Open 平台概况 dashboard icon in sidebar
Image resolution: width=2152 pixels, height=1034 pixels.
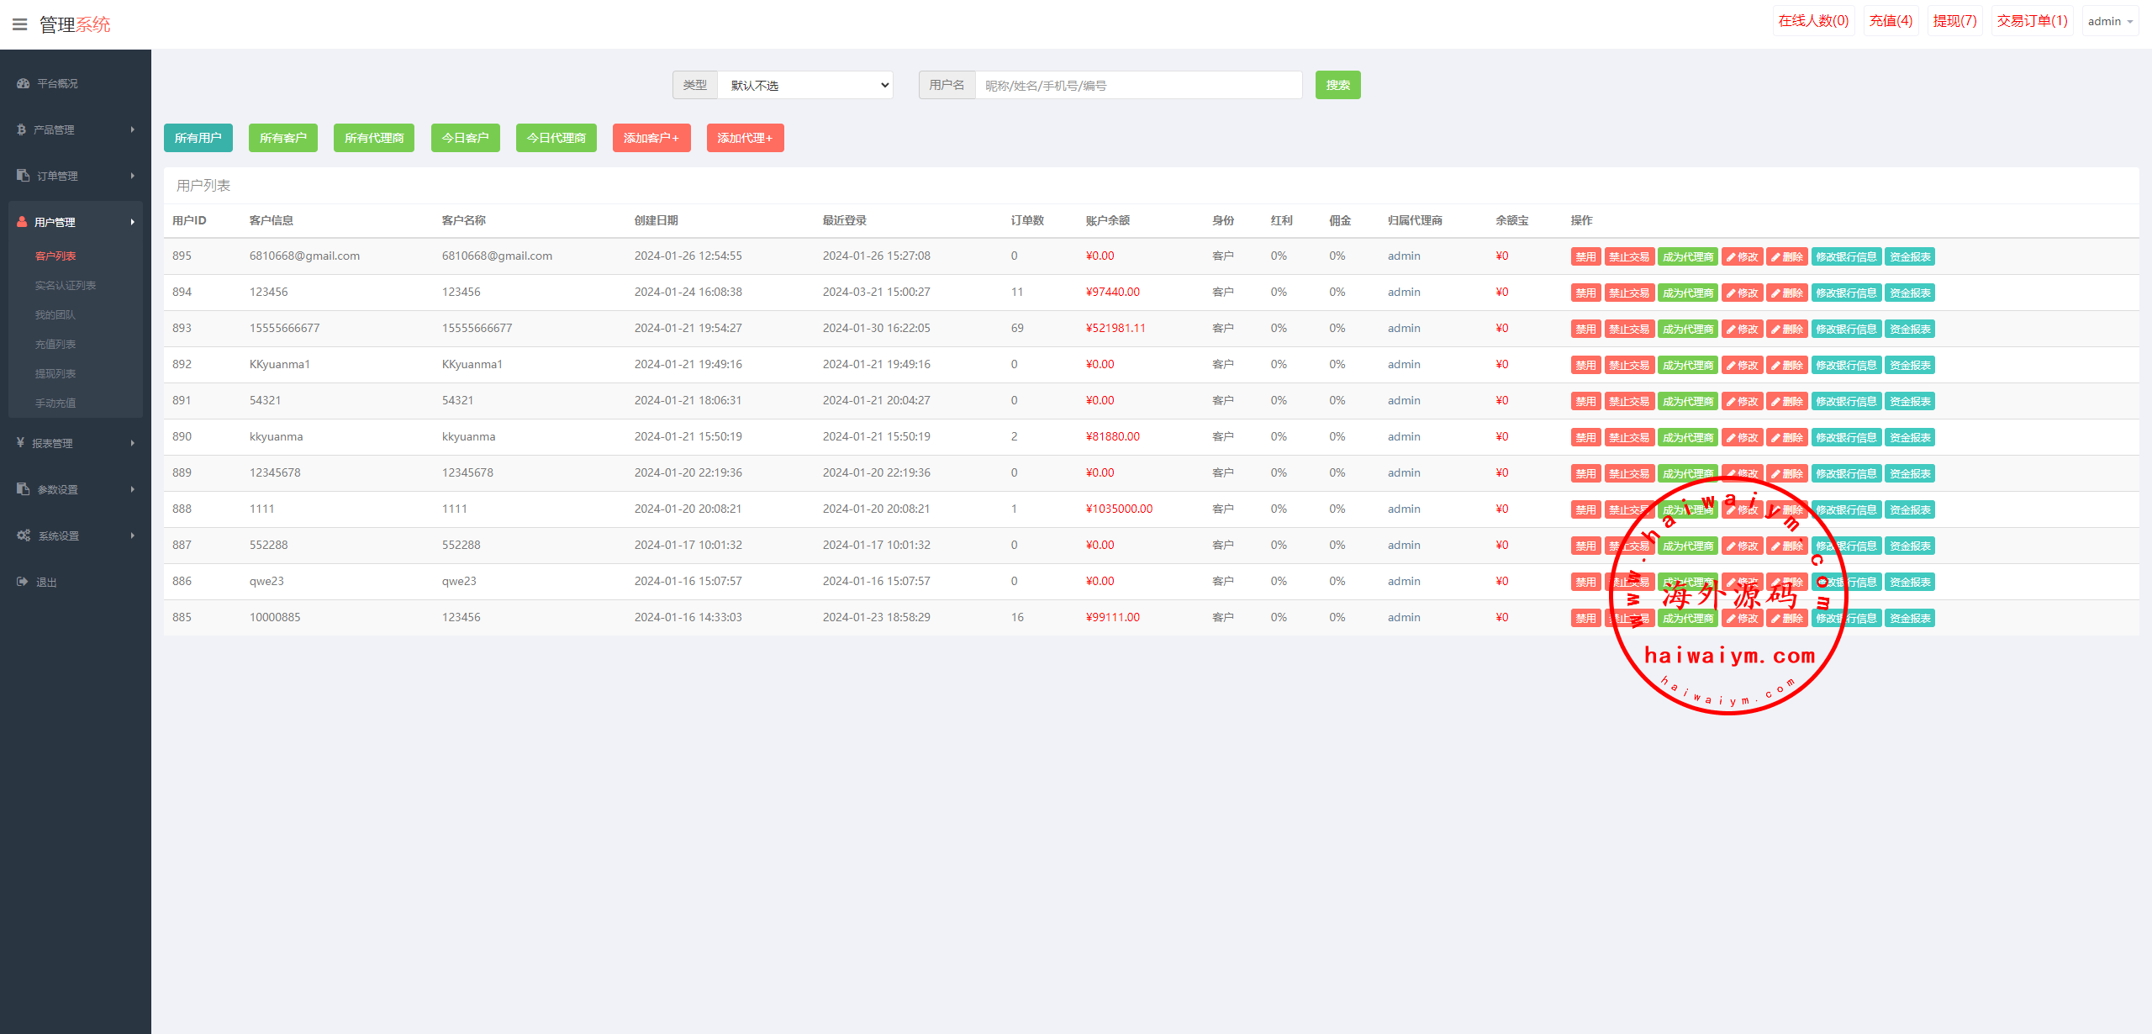click(x=23, y=83)
